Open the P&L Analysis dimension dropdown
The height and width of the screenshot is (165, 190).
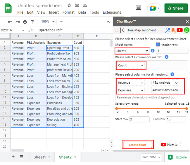pos(165,83)
